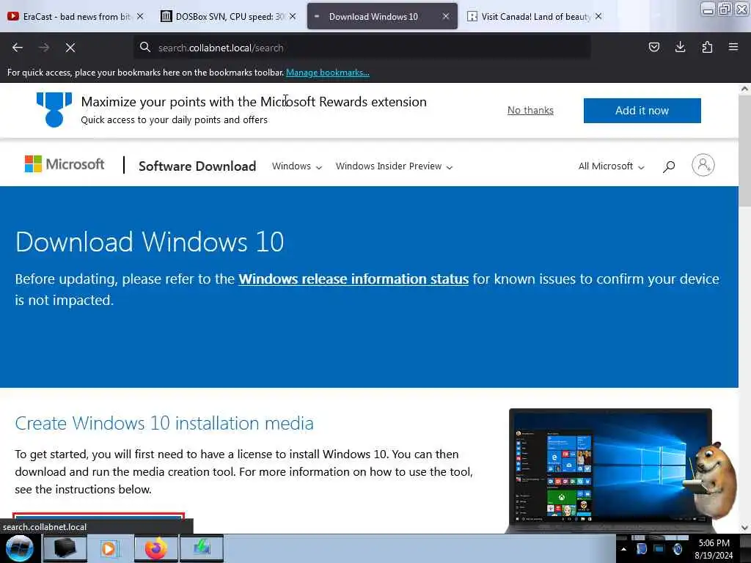Open Pocket save icon in toolbar
The width and height of the screenshot is (751, 563).
click(x=653, y=47)
